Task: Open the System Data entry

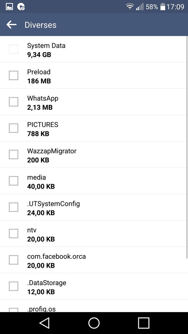Action: point(94,49)
